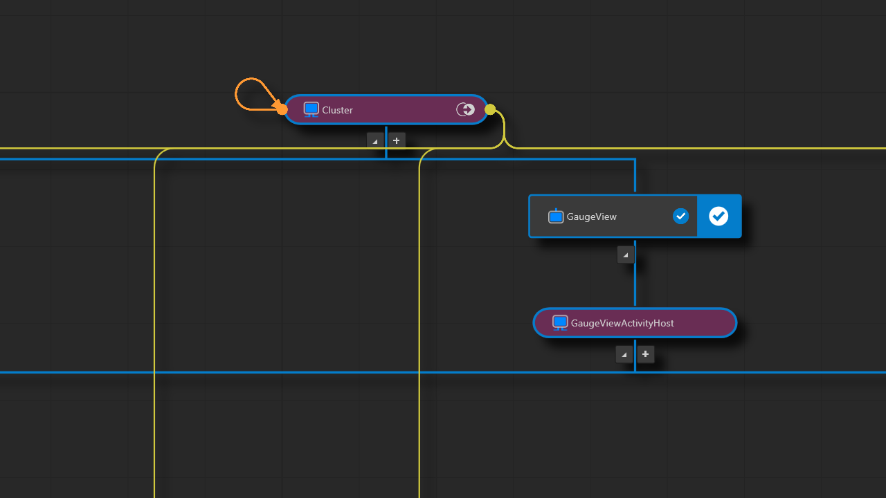
Task: Click the monitor icon on the Cluster node
Action: coord(311,109)
